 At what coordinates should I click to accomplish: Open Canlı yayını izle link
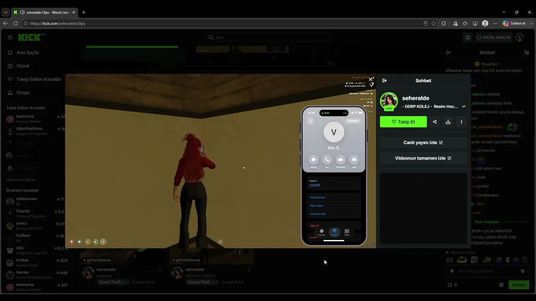[423, 143]
